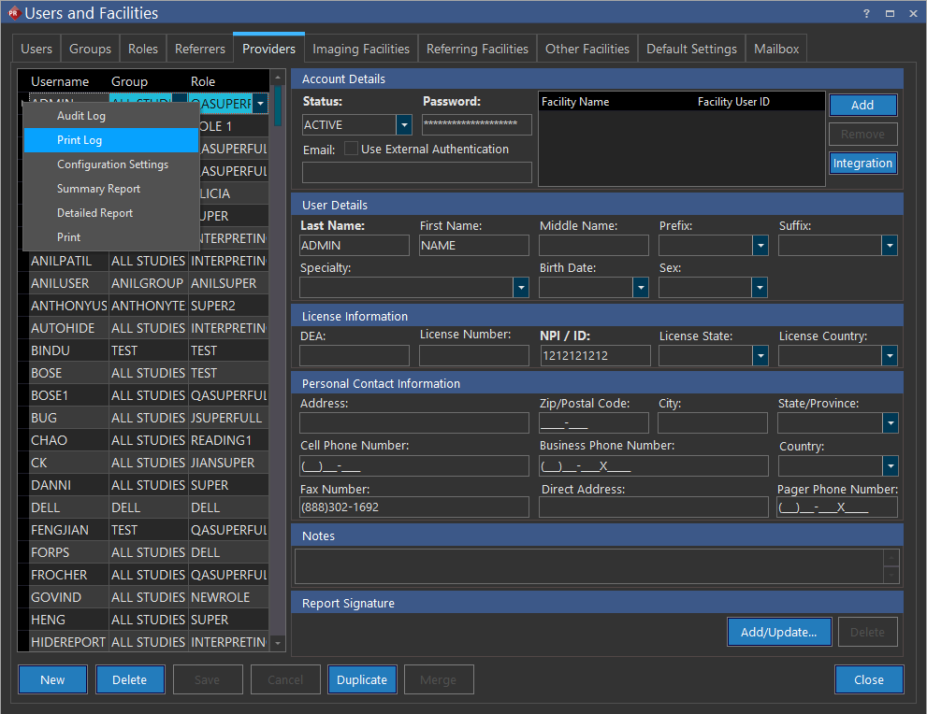927x714 pixels.
Task: Expand the State/Province dropdown
Action: (890, 423)
